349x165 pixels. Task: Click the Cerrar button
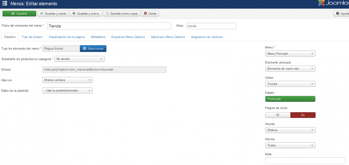click(x=150, y=14)
